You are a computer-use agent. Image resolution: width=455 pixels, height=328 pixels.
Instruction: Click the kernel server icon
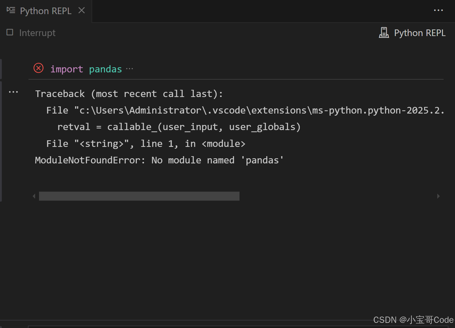pos(384,32)
